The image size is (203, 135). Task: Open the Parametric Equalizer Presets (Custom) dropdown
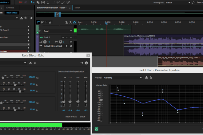[x=122, y=78]
